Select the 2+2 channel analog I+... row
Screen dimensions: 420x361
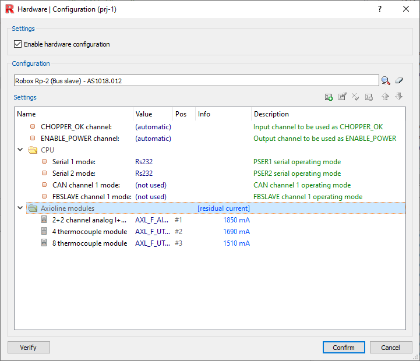point(210,220)
